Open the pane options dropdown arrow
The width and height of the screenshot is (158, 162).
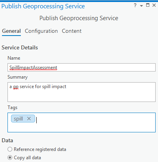click(141, 6)
